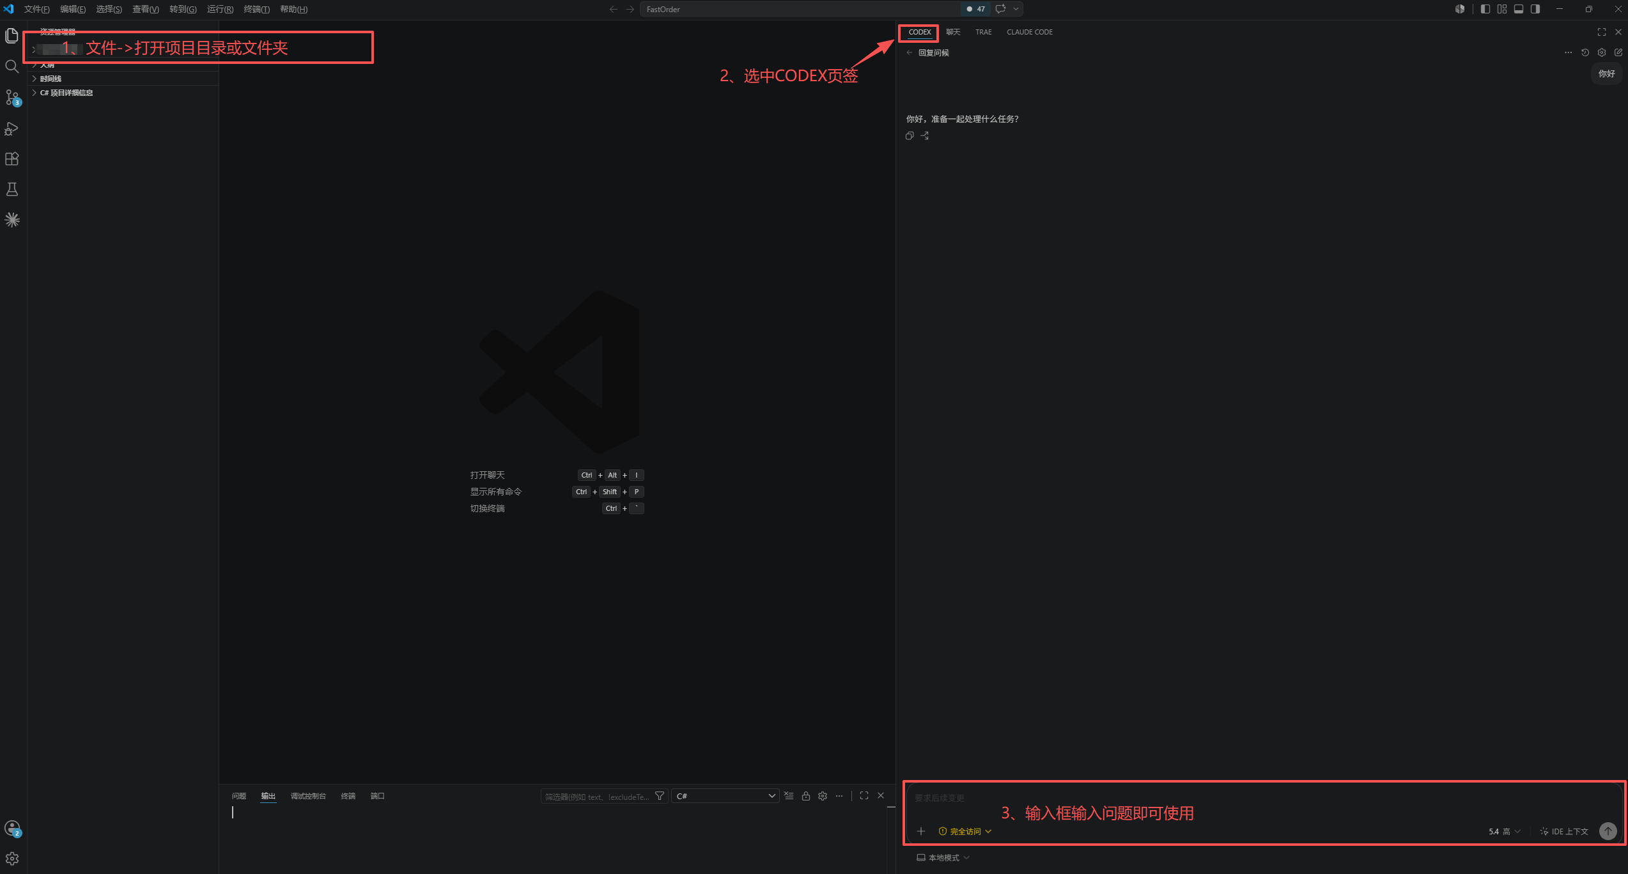The width and height of the screenshot is (1628, 874).
Task: Maximize the Codex secondary side bar
Action: [x=1602, y=32]
